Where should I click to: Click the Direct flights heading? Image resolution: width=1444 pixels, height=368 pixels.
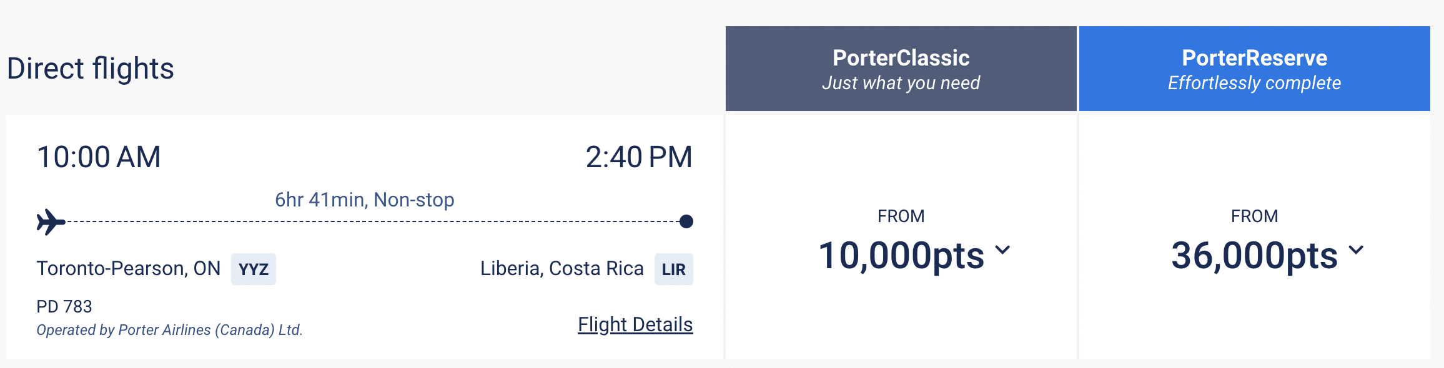(x=91, y=69)
